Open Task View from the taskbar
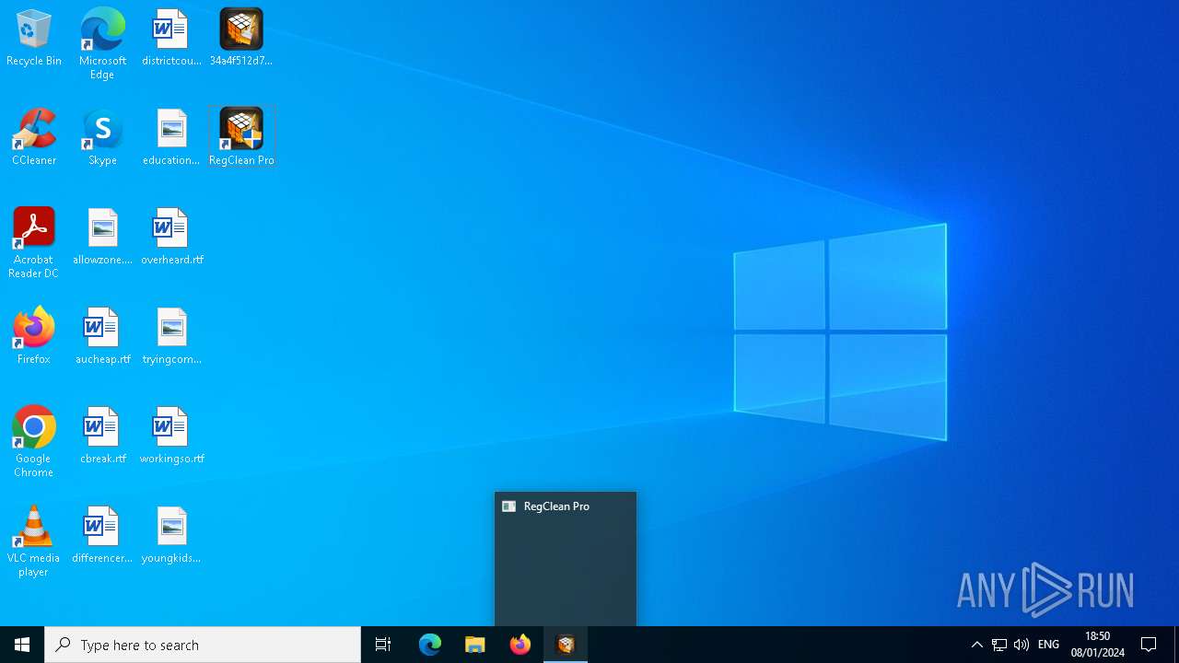The image size is (1179, 663). coord(383,645)
